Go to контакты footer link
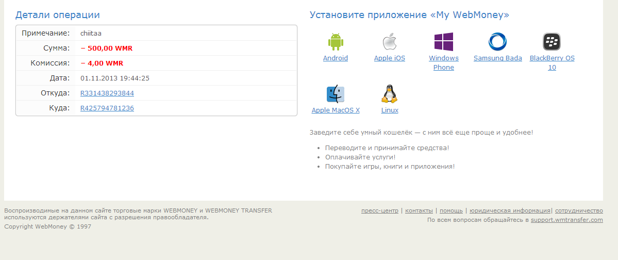This screenshot has height=260, width=618. [419, 210]
